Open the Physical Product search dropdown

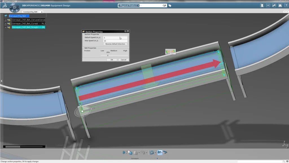click(x=129, y=5)
